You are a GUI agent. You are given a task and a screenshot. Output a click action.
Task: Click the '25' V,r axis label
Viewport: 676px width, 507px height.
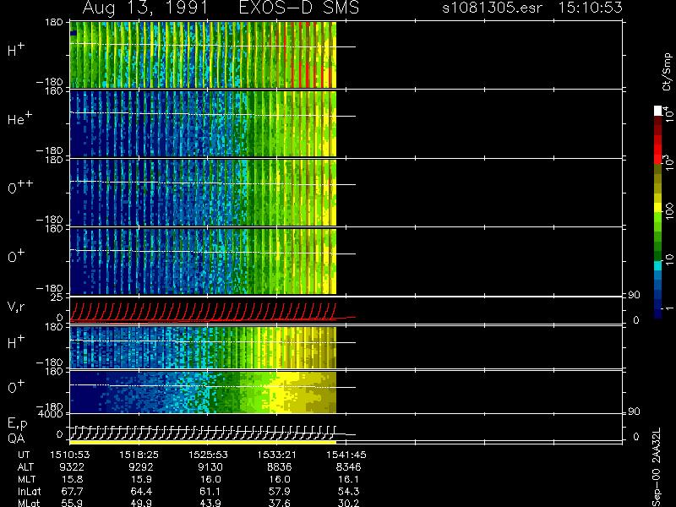pos(57,297)
